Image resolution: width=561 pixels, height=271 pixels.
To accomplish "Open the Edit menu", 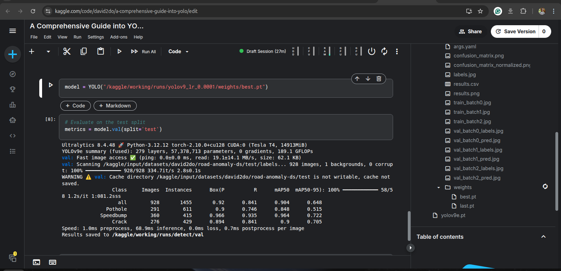I will [x=47, y=37].
